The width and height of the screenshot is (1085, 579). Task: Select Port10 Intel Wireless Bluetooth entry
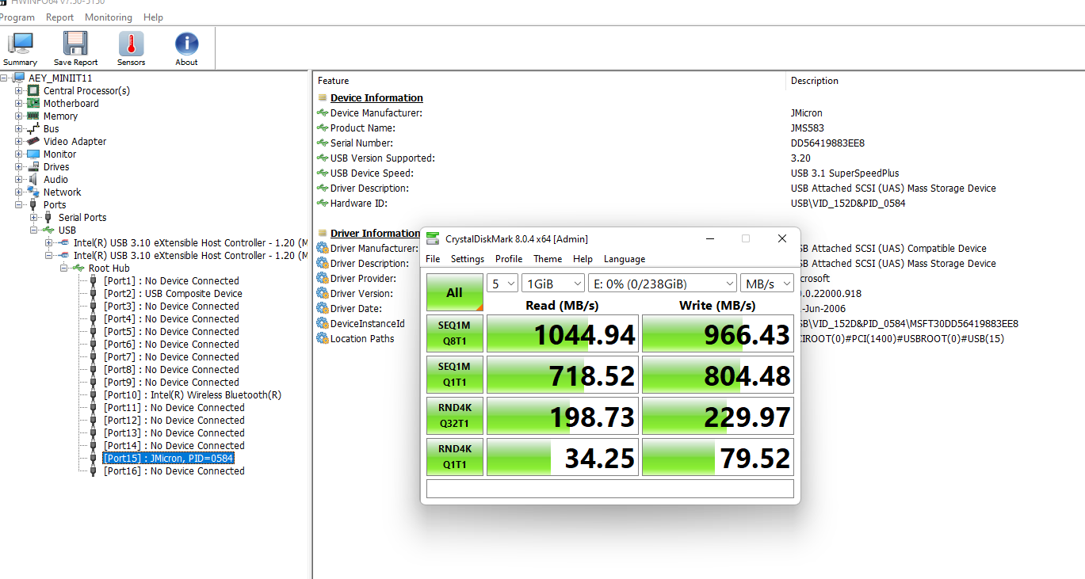tap(193, 394)
